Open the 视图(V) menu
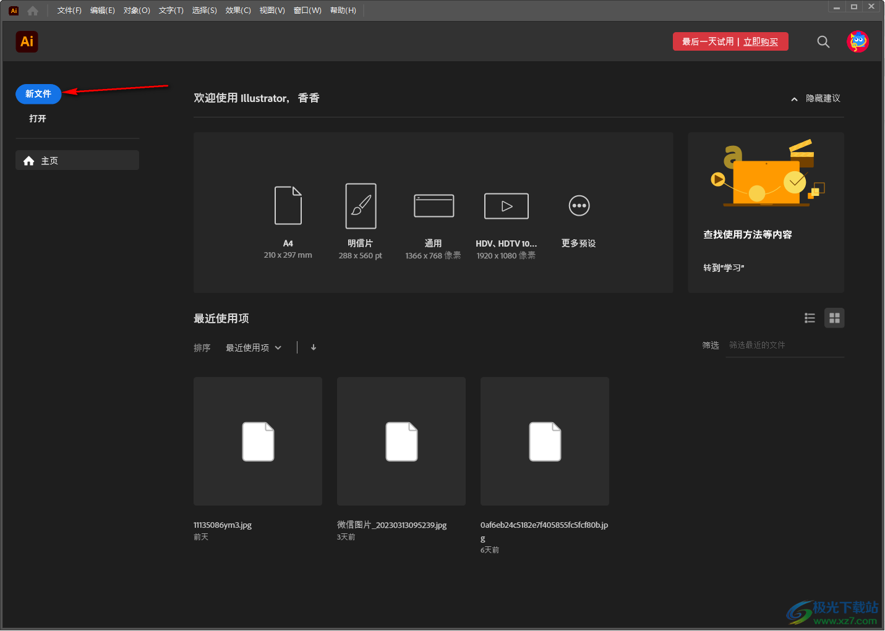This screenshot has height=631, width=885. pyautogui.click(x=272, y=11)
